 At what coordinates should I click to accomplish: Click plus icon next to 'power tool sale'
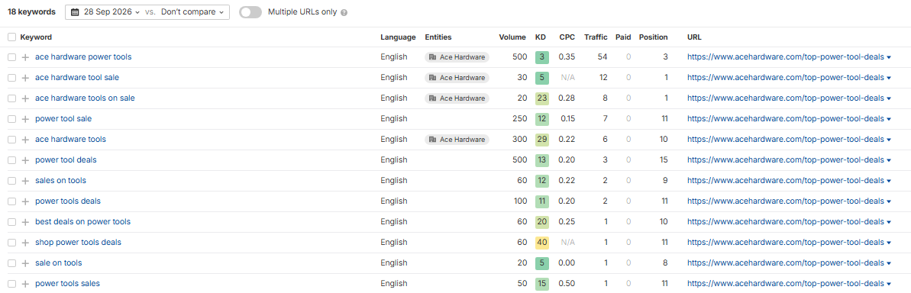click(25, 119)
